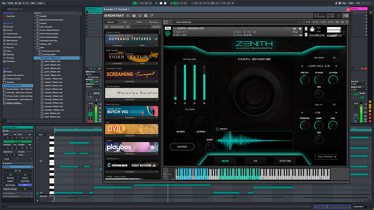
Task: Stop playback in the top transport bar
Action: pos(161,3)
